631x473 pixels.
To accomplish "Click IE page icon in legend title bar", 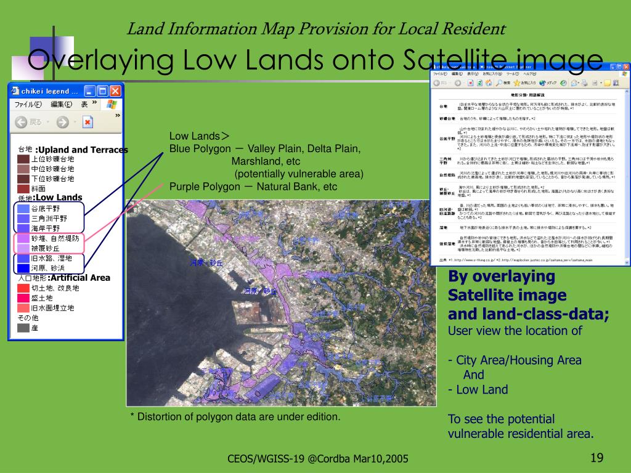I will (x=15, y=91).
